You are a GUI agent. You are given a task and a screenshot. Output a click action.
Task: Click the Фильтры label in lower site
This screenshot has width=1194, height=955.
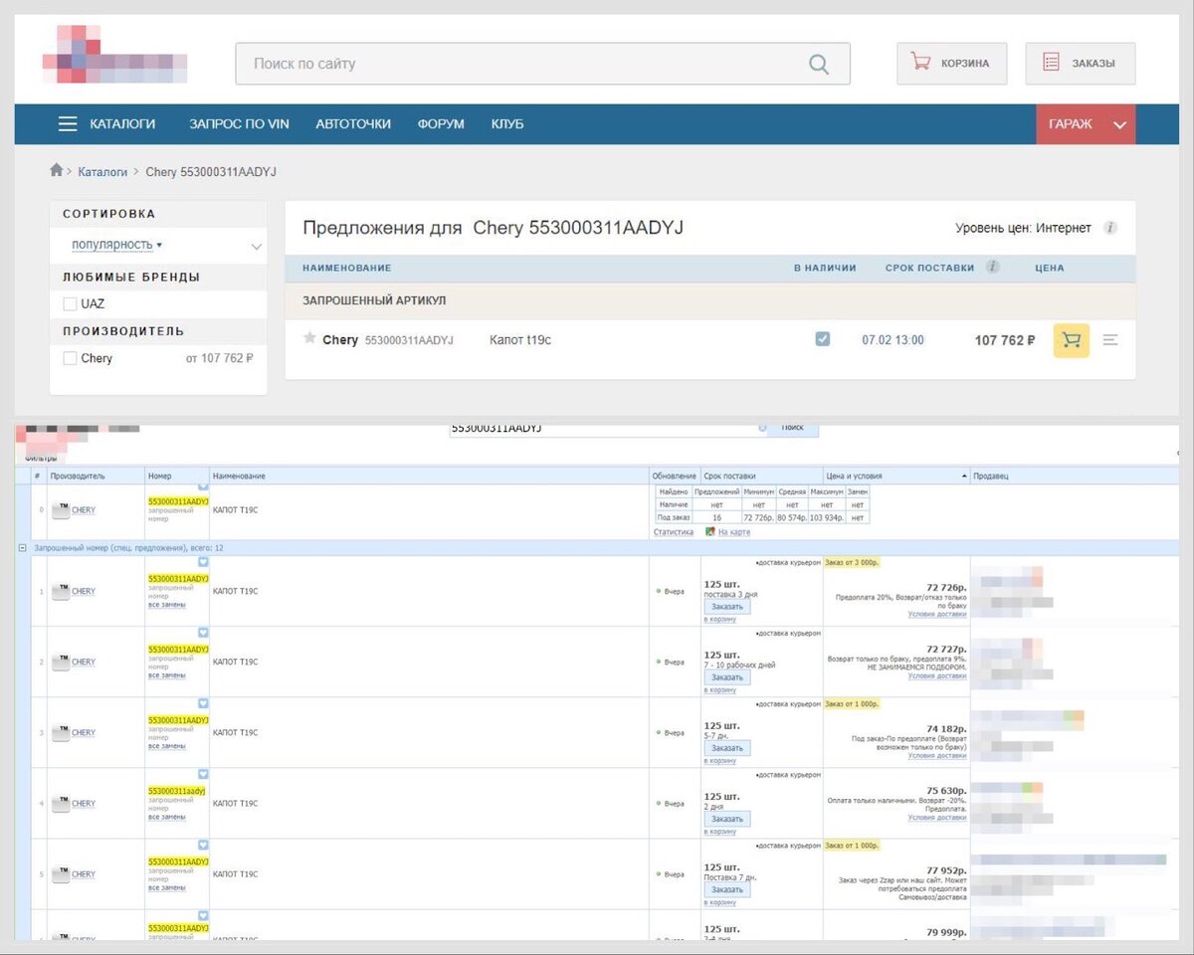click(x=42, y=459)
